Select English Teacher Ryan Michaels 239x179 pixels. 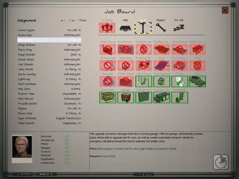click(x=49, y=118)
